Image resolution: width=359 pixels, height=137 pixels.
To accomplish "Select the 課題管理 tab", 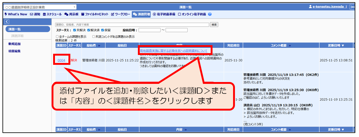I will click(141, 14).
